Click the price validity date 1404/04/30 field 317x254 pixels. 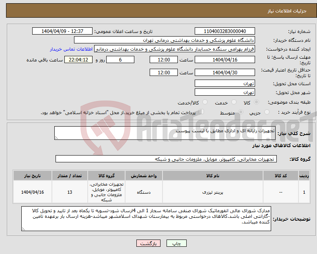pyautogui.click(x=224, y=72)
